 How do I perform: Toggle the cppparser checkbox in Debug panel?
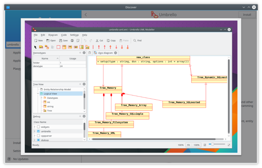click(x=39, y=135)
